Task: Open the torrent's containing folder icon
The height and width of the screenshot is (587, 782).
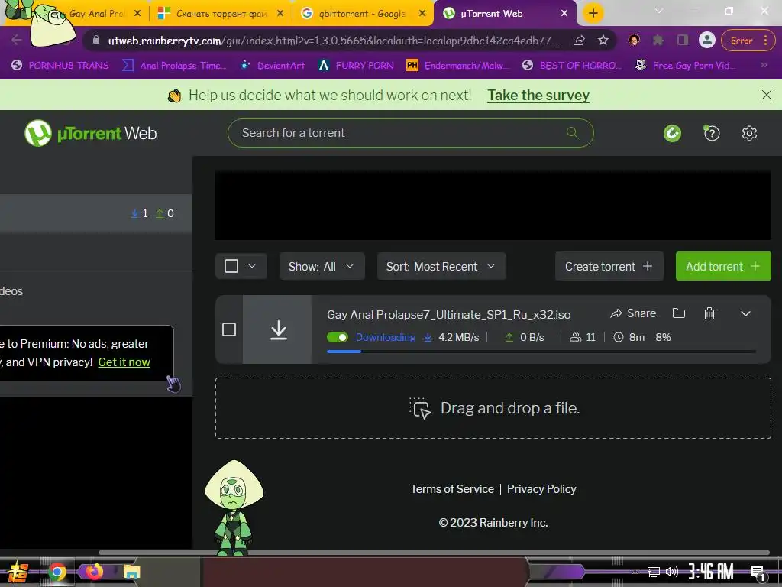Action: 679,313
